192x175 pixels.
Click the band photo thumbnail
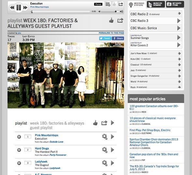pyautogui.click(x=66, y=75)
